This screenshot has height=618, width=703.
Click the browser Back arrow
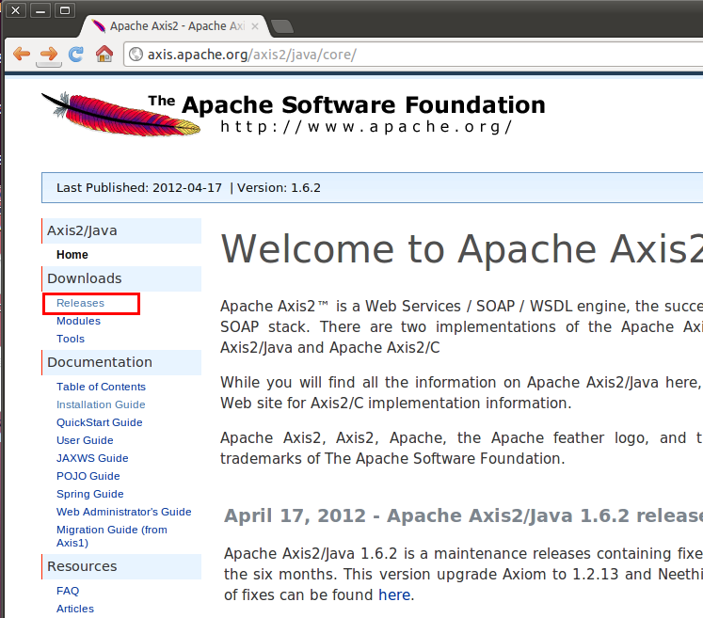click(22, 55)
